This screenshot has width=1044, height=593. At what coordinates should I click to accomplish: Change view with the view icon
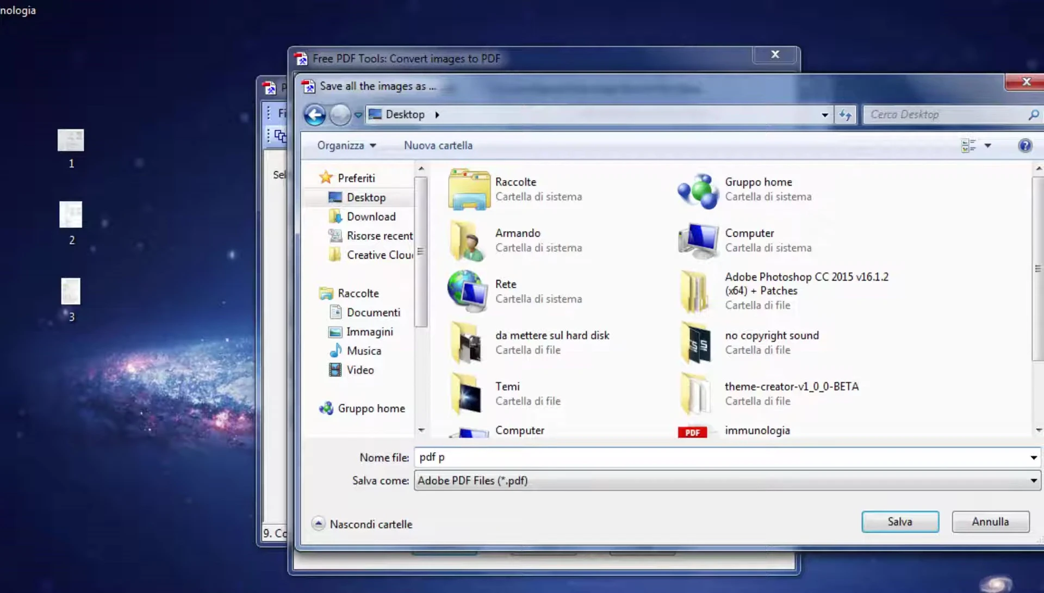[x=968, y=145]
